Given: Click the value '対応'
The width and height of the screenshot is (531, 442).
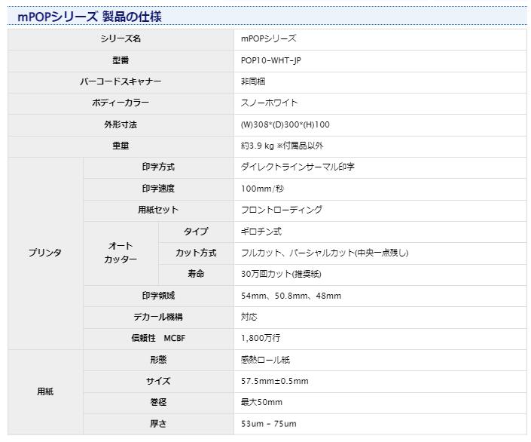Looking at the screenshot, I should pos(249,317).
